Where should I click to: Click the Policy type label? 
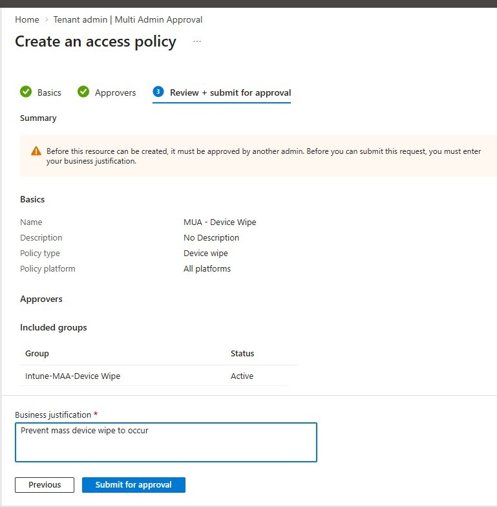point(40,253)
